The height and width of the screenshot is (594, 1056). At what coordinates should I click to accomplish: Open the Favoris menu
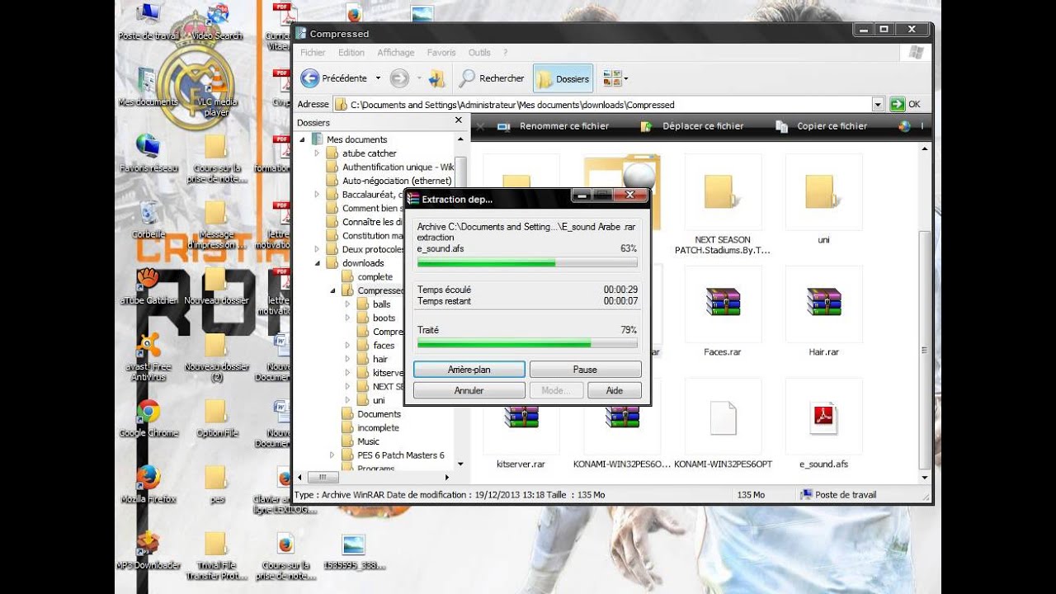click(x=441, y=53)
